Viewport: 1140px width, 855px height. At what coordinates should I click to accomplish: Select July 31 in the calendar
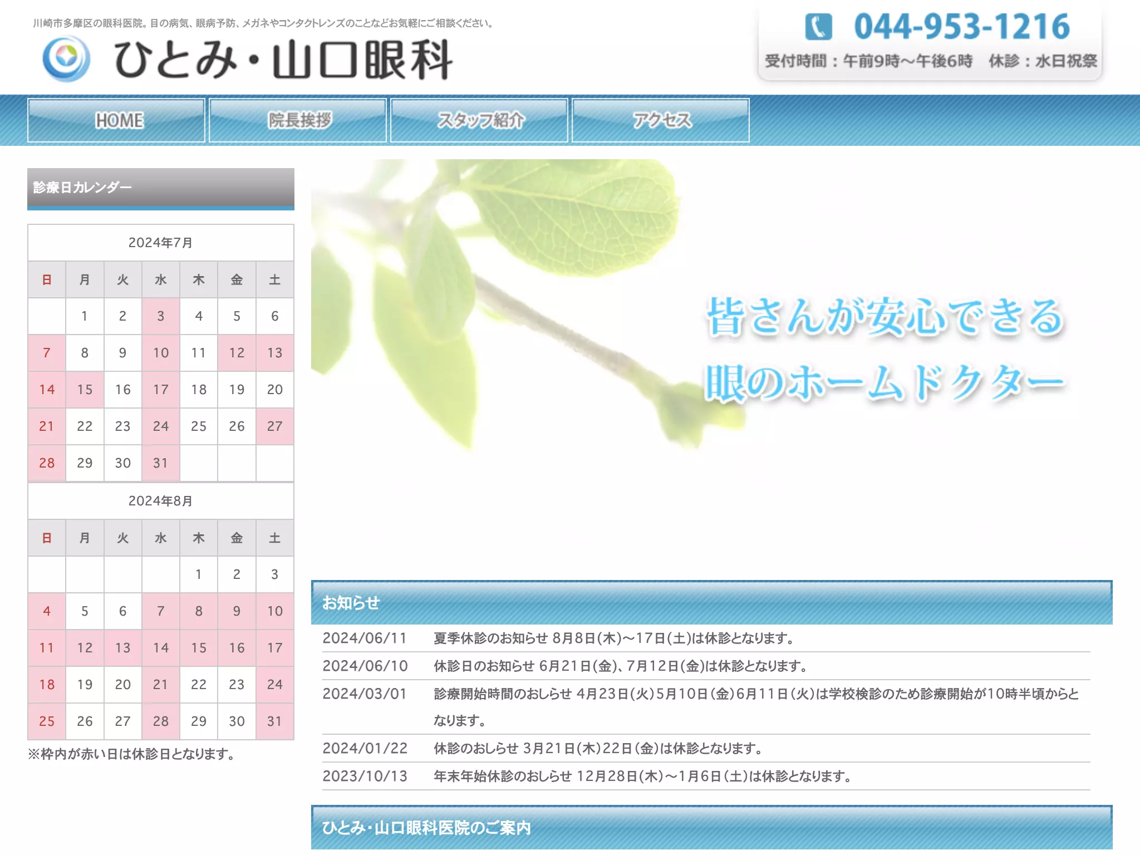[x=161, y=463]
